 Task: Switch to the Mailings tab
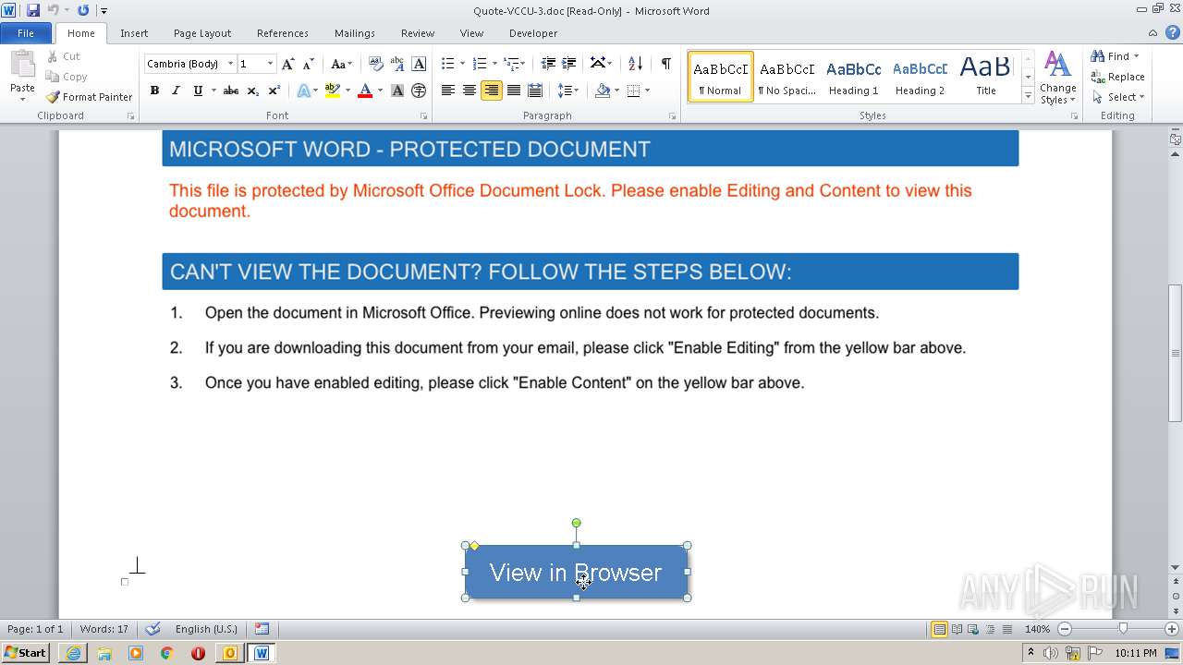click(x=355, y=33)
